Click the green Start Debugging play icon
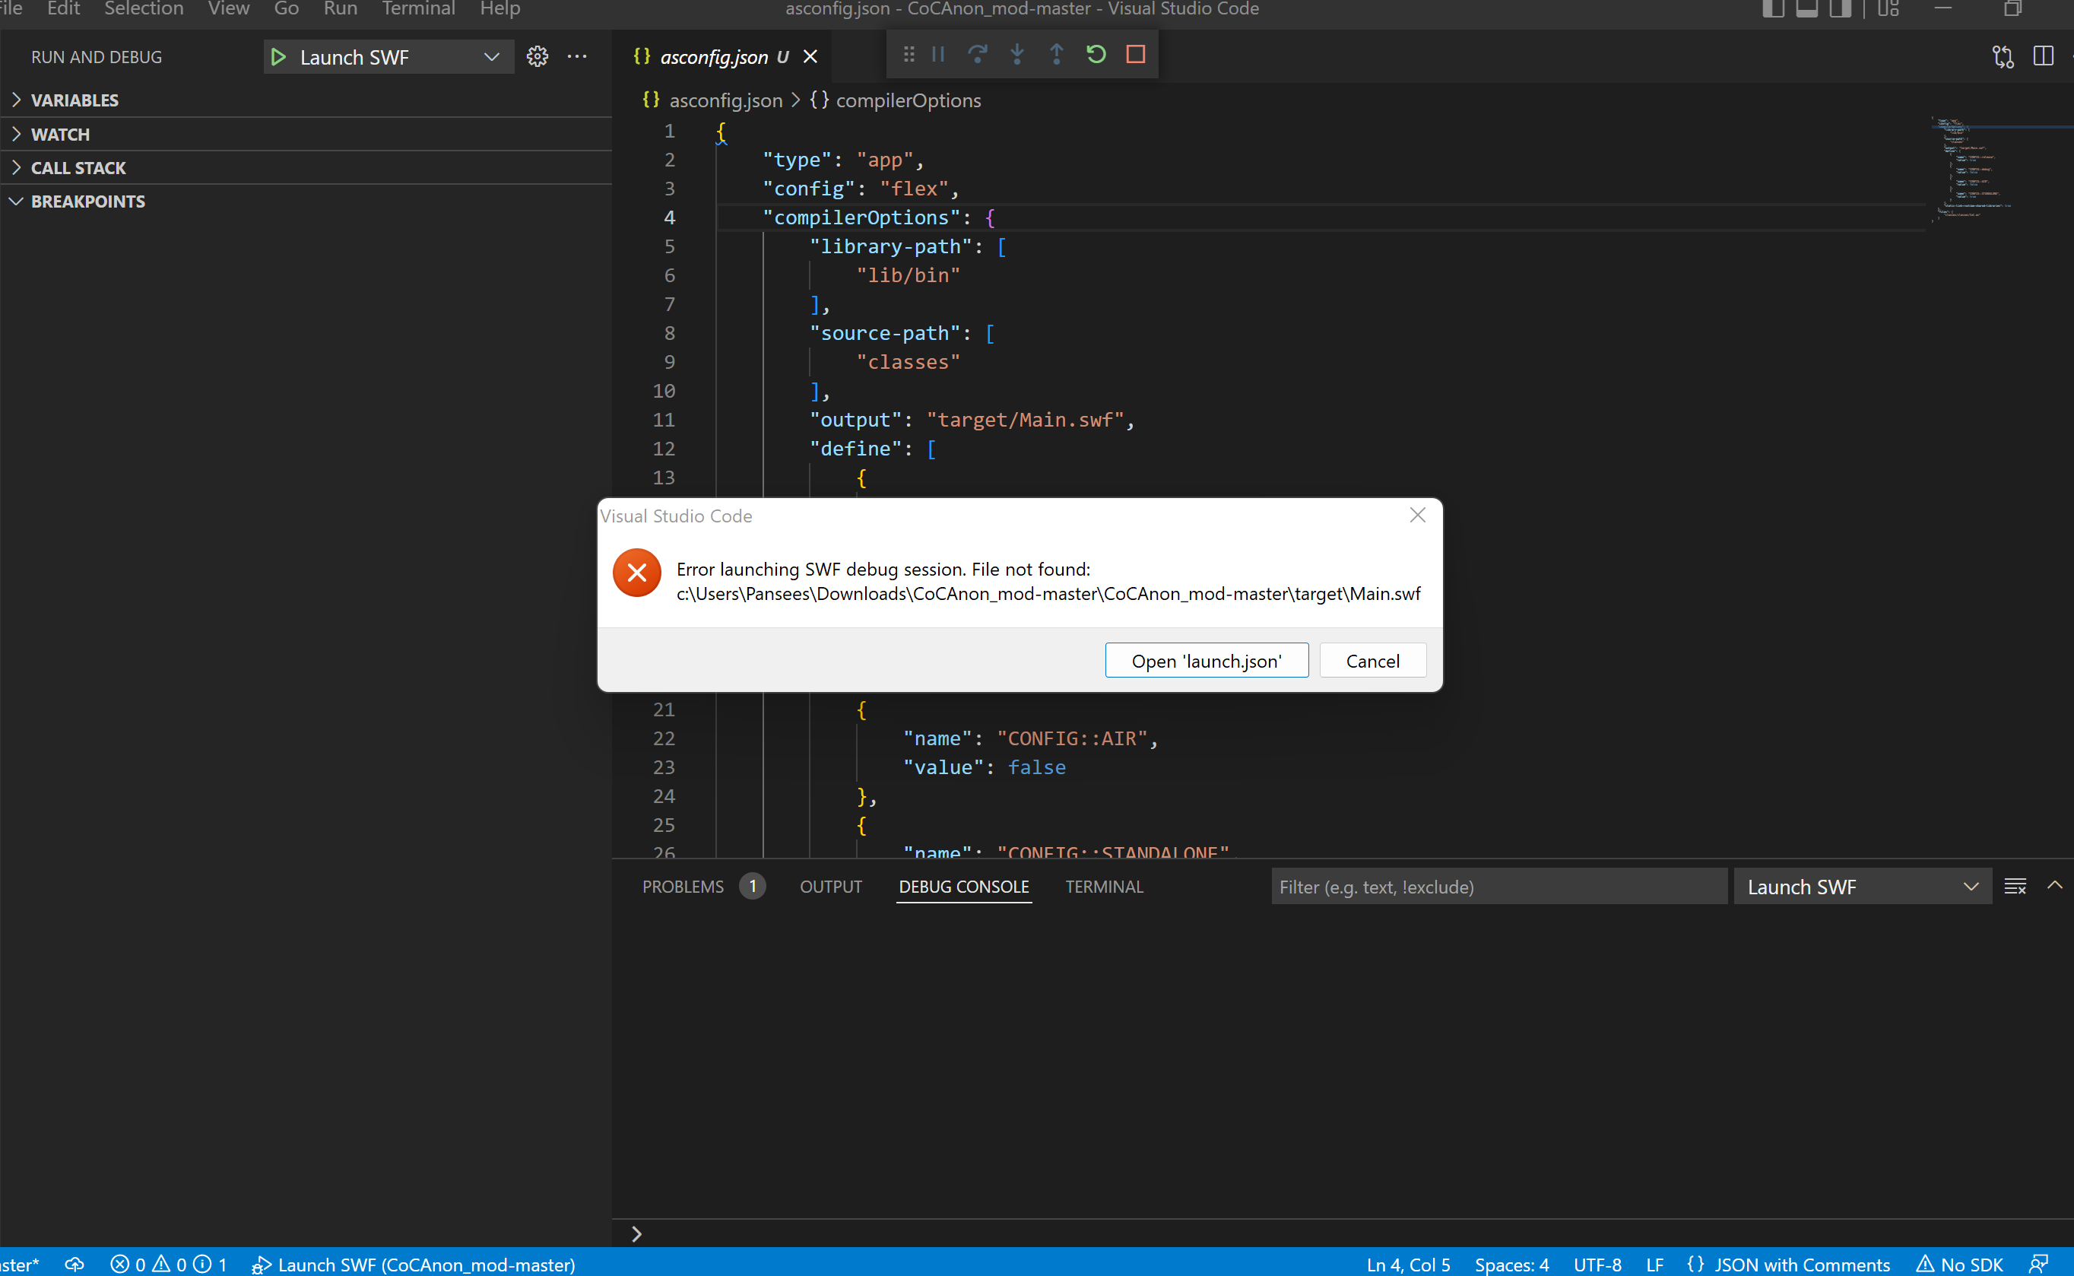The image size is (2074, 1276). [277, 57]
